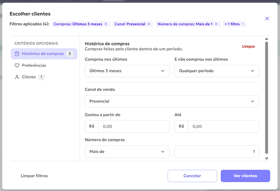This screenshot has height=191, width=280.
Task: Click the Limpar filtros button
Action: [x=34, y=176]
